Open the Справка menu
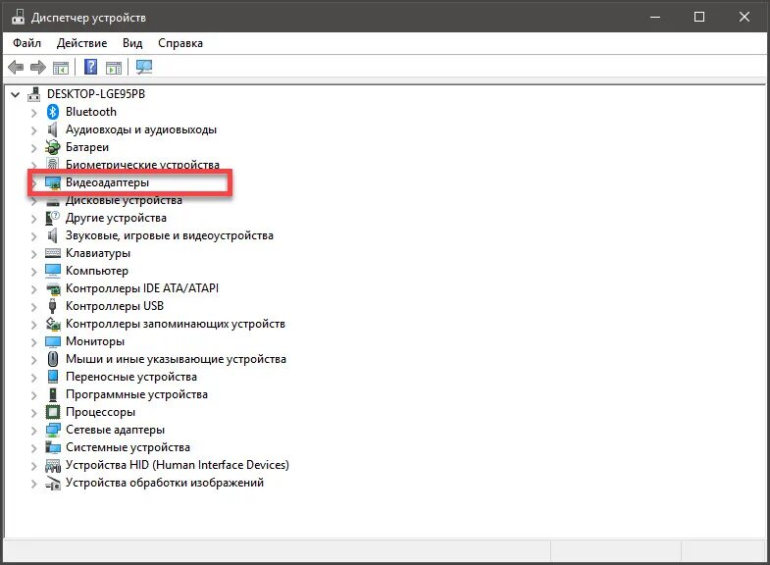The width and height of the screenshot is (770, 565). pyautogui.click(x=180, y=43)
